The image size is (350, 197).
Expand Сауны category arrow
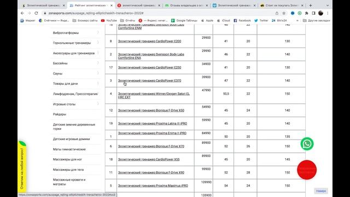tap(98, 73)
